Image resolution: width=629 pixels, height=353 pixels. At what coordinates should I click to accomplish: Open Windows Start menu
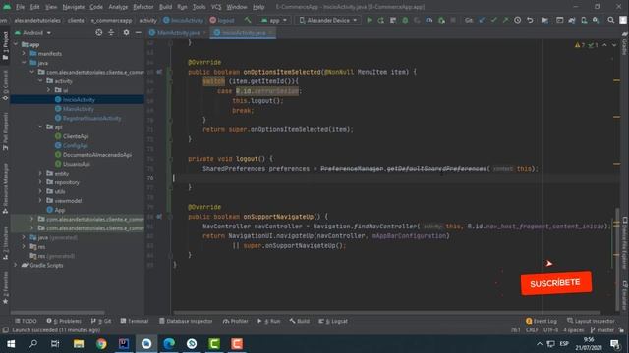point(11,344)
